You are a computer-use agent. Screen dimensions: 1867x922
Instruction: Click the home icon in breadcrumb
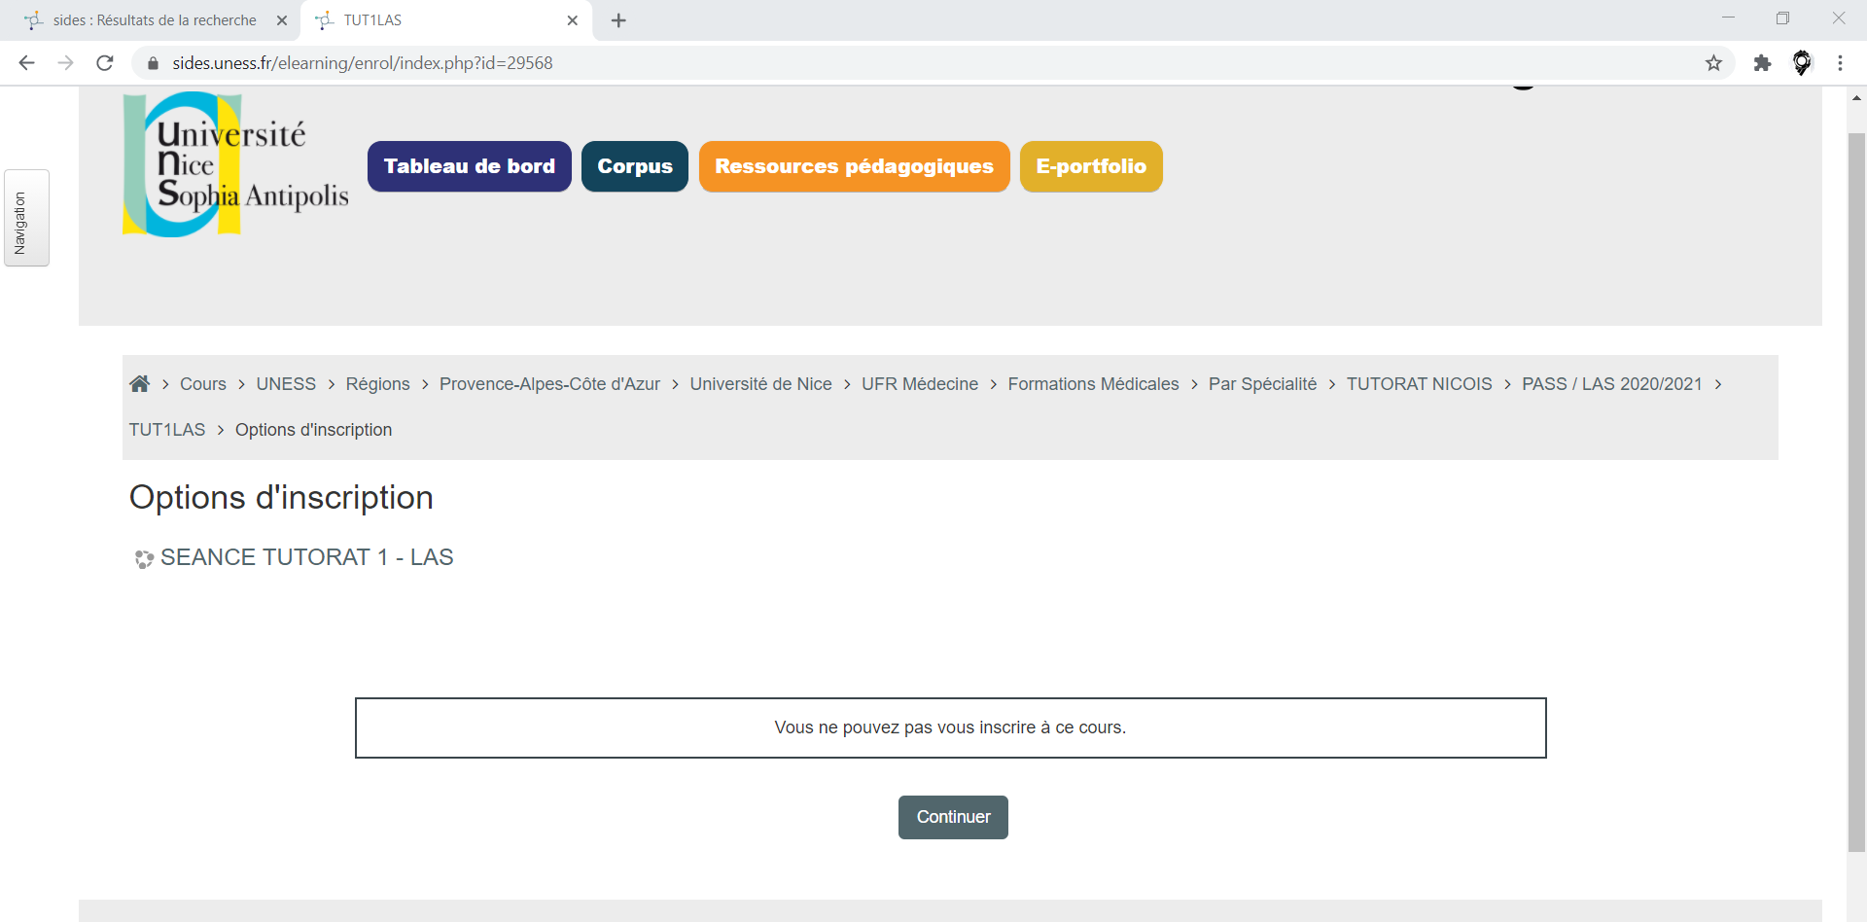pyautogui.click(x=139, y=384)
